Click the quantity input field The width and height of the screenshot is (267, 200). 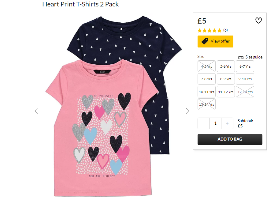point(215,123)
